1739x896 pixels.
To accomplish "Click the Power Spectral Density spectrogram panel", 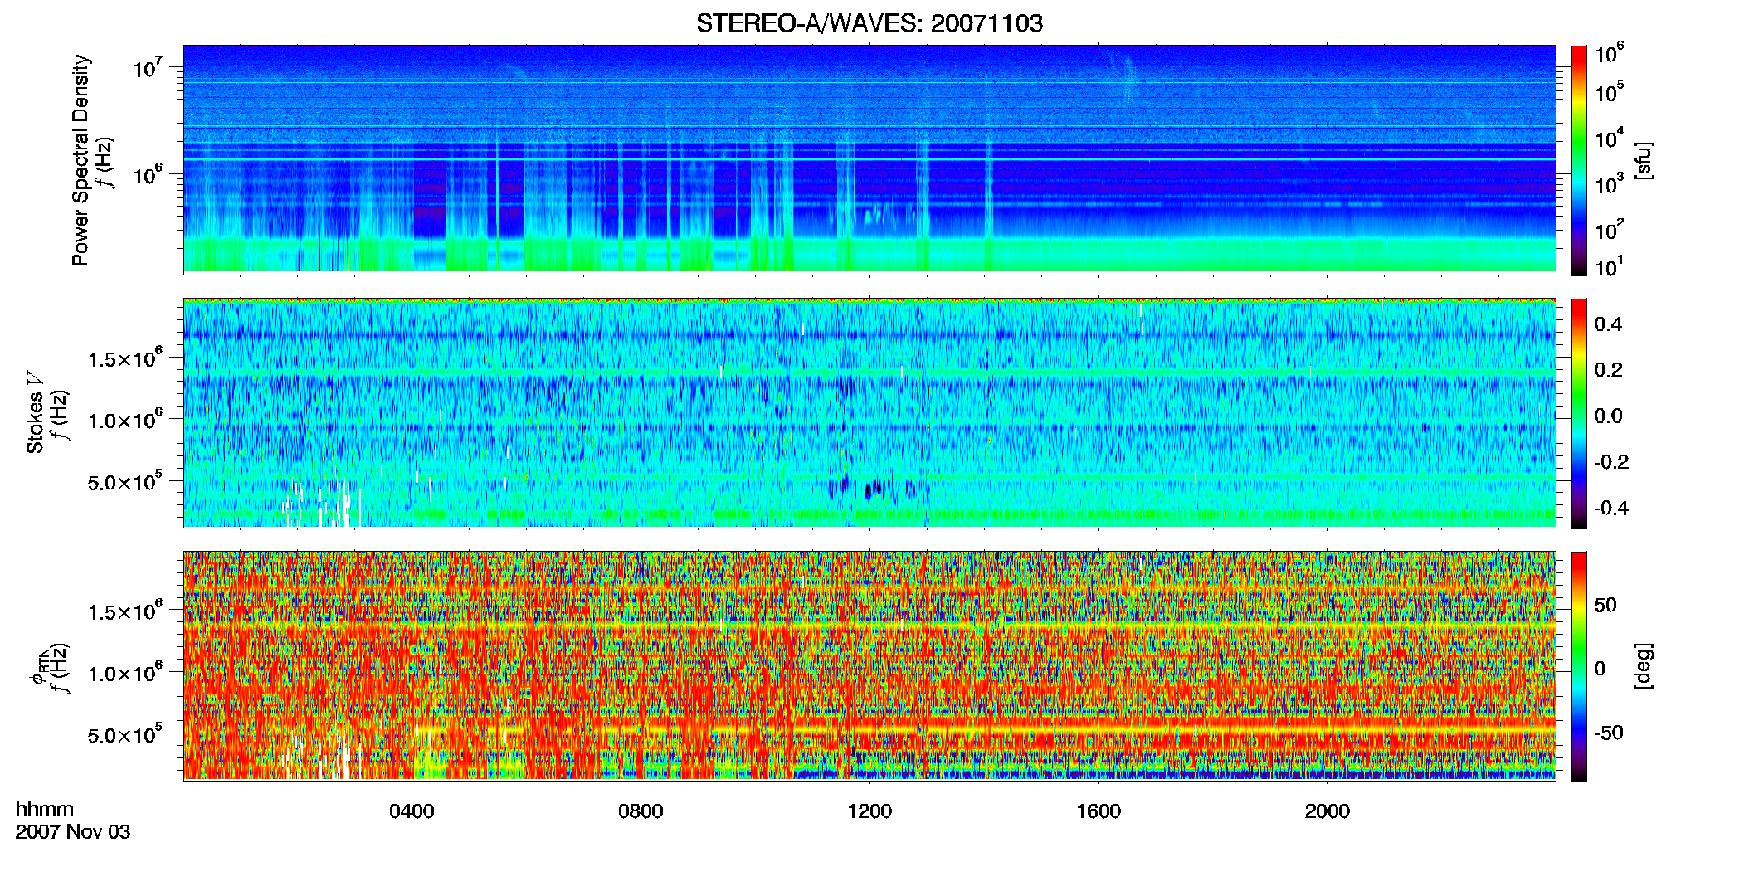I will (869, 159).
